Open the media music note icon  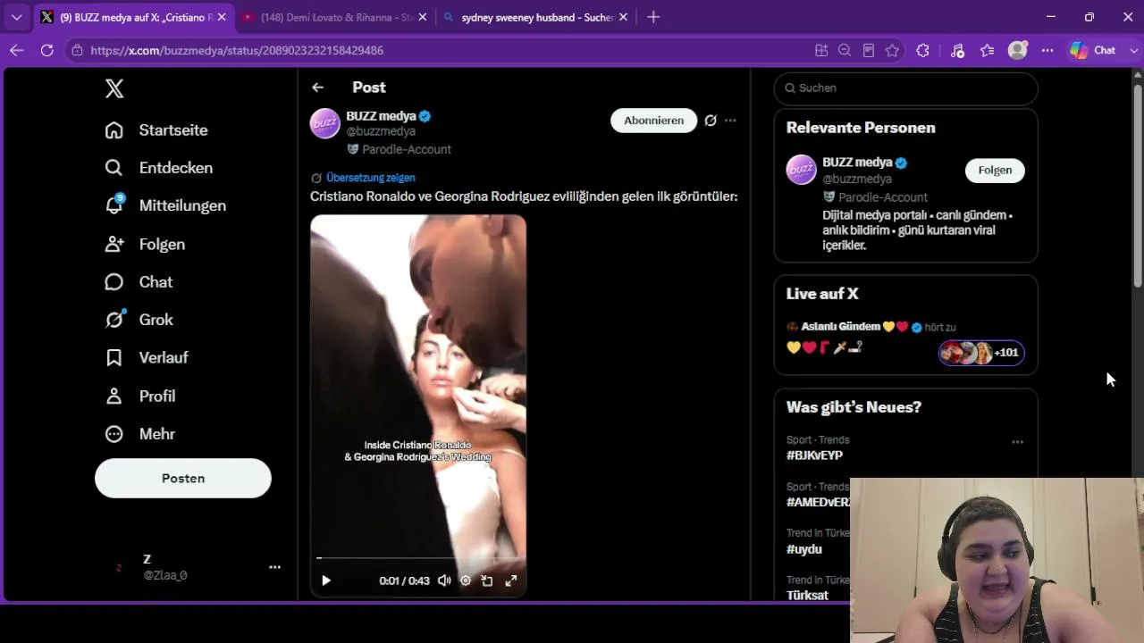tap(957, 51)
